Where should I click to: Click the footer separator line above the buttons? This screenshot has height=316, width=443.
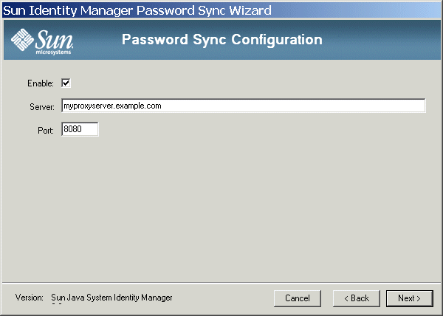point(221,282)
